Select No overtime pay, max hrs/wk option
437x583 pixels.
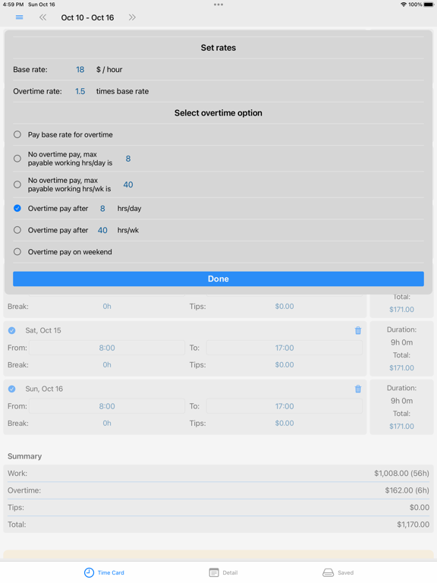17,184
